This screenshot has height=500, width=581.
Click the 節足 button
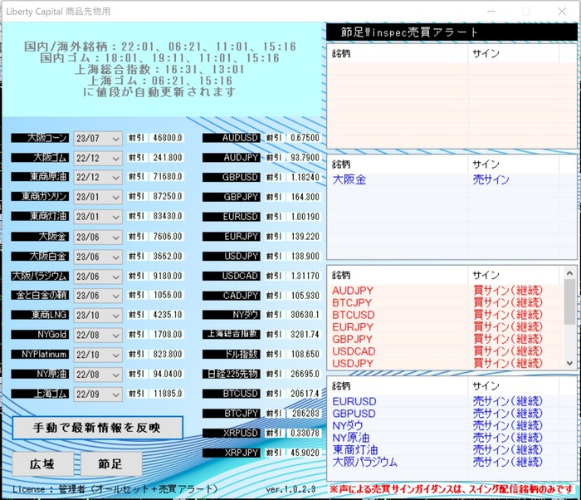pos(110,464)
